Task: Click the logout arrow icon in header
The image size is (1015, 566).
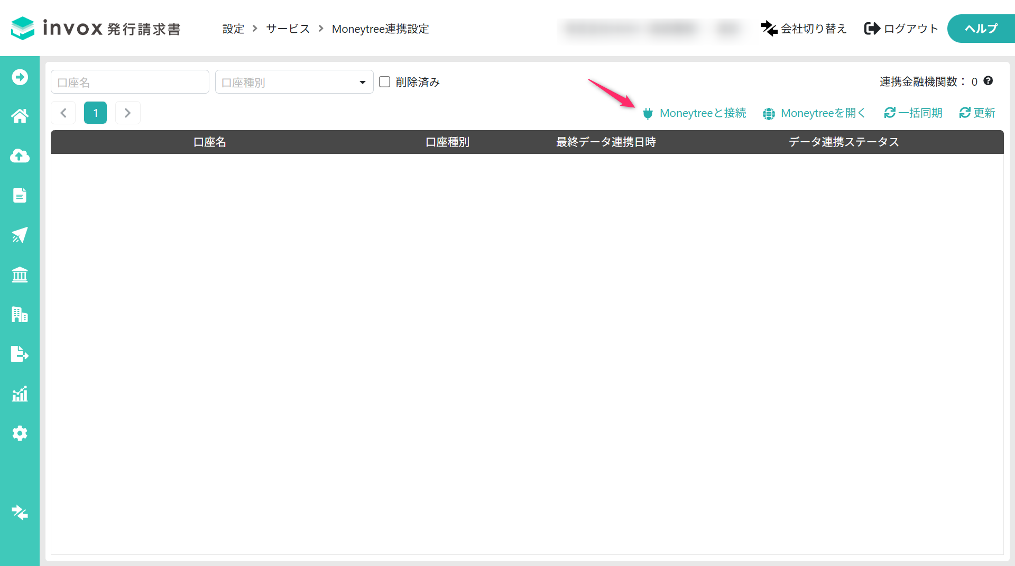Action: [x=872, y=29]
